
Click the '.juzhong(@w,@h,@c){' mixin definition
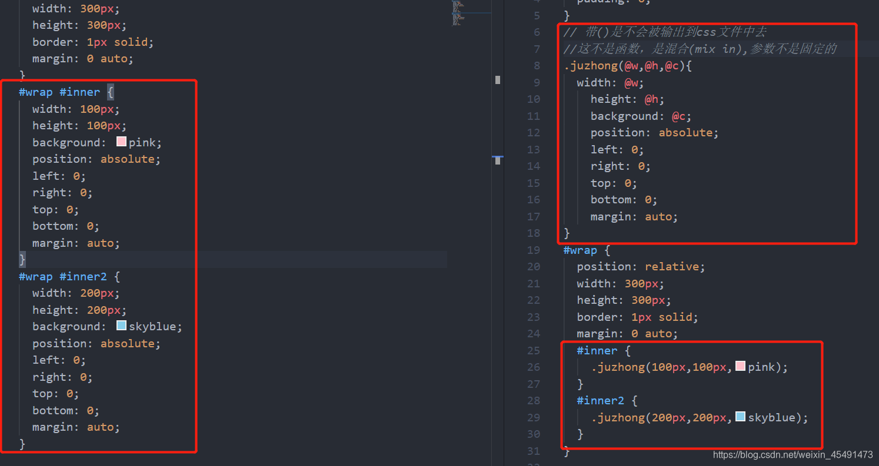coord(628,66)
